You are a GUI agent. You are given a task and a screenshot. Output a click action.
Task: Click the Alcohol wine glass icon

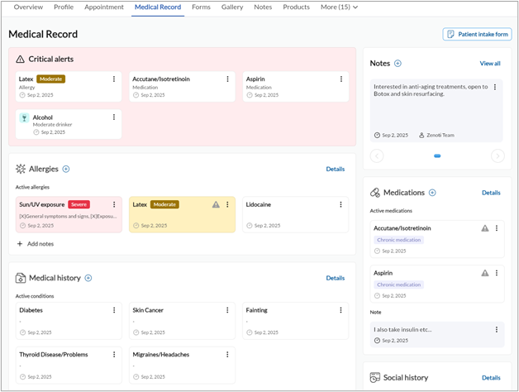coord(24,117)
